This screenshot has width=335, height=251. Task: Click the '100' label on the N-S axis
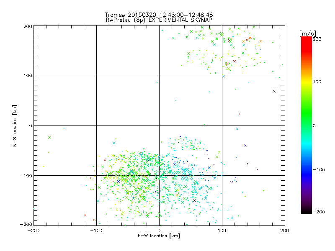point(28,76)
